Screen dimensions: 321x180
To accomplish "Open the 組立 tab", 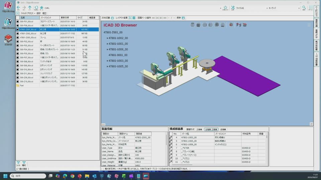I will [x=44, y=13].
